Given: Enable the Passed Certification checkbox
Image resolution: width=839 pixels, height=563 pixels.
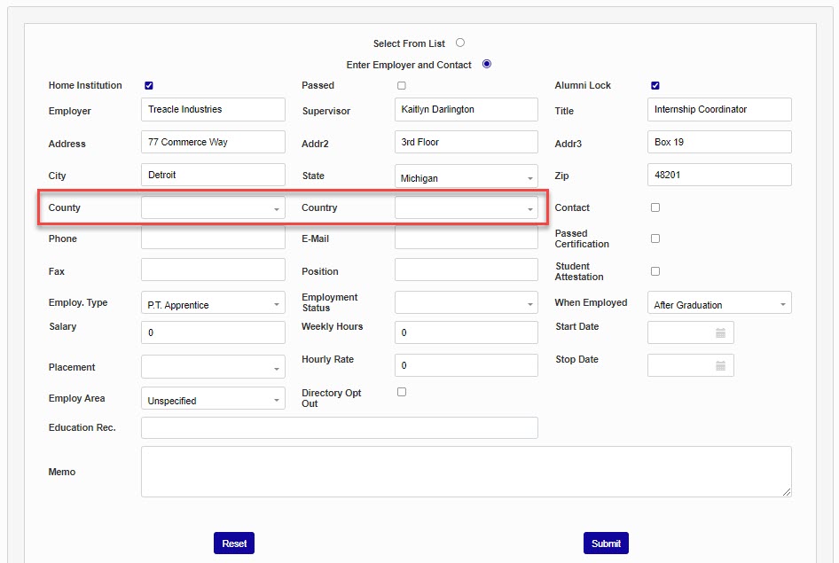Looking at the screenshot, I should [x=655, y=238].
